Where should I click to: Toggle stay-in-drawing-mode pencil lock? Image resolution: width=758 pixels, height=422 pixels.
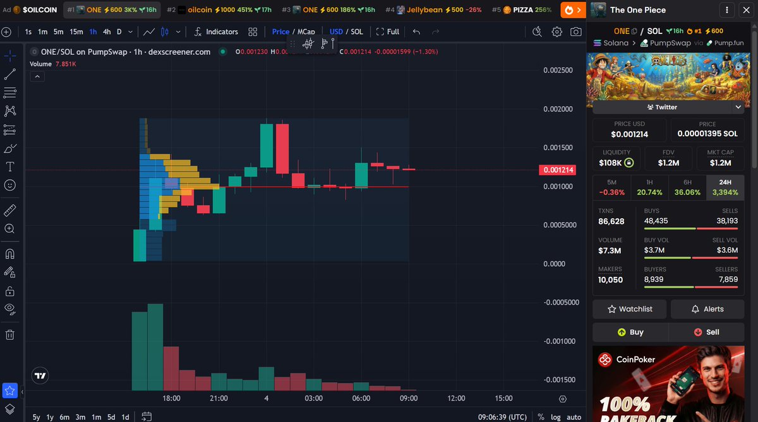click(x=10, y=273)
